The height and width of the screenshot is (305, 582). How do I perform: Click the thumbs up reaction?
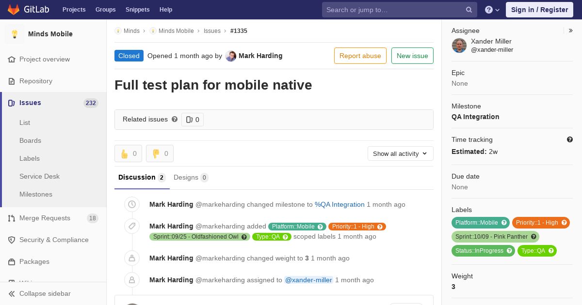(x=128, y=153)
